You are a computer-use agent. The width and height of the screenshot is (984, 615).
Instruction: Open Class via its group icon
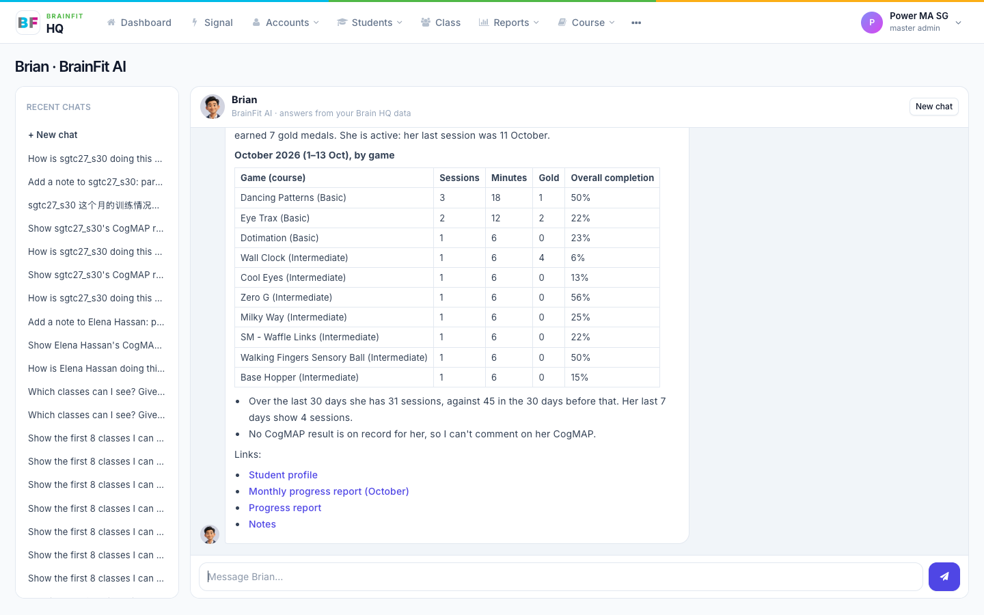point(426,23)
